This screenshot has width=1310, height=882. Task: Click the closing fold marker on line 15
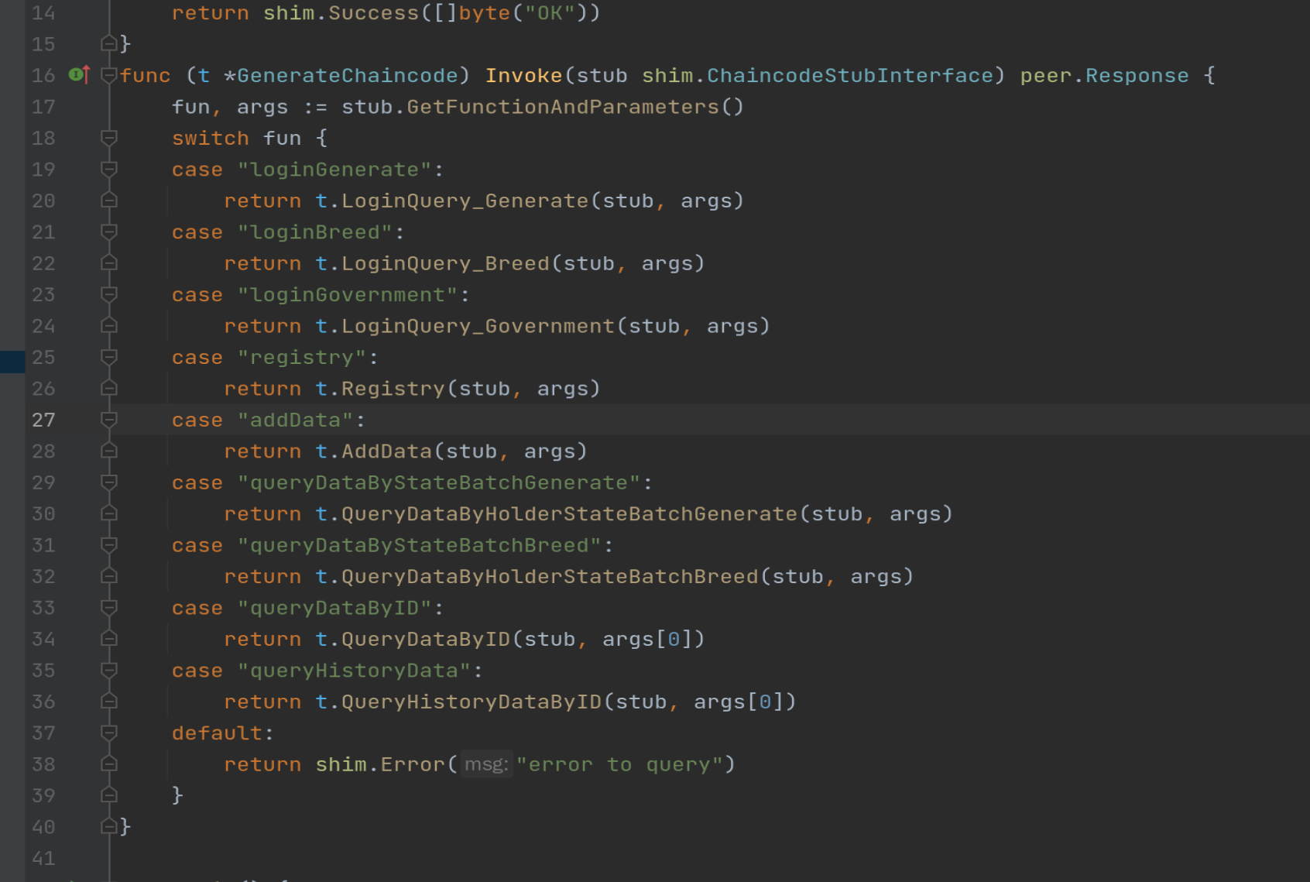point(109,44)
